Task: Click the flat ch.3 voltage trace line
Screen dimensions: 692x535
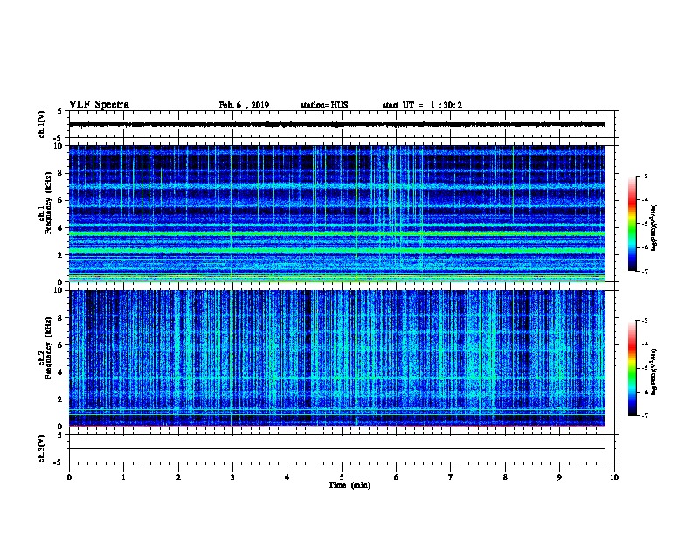Action: coord(337,449)
